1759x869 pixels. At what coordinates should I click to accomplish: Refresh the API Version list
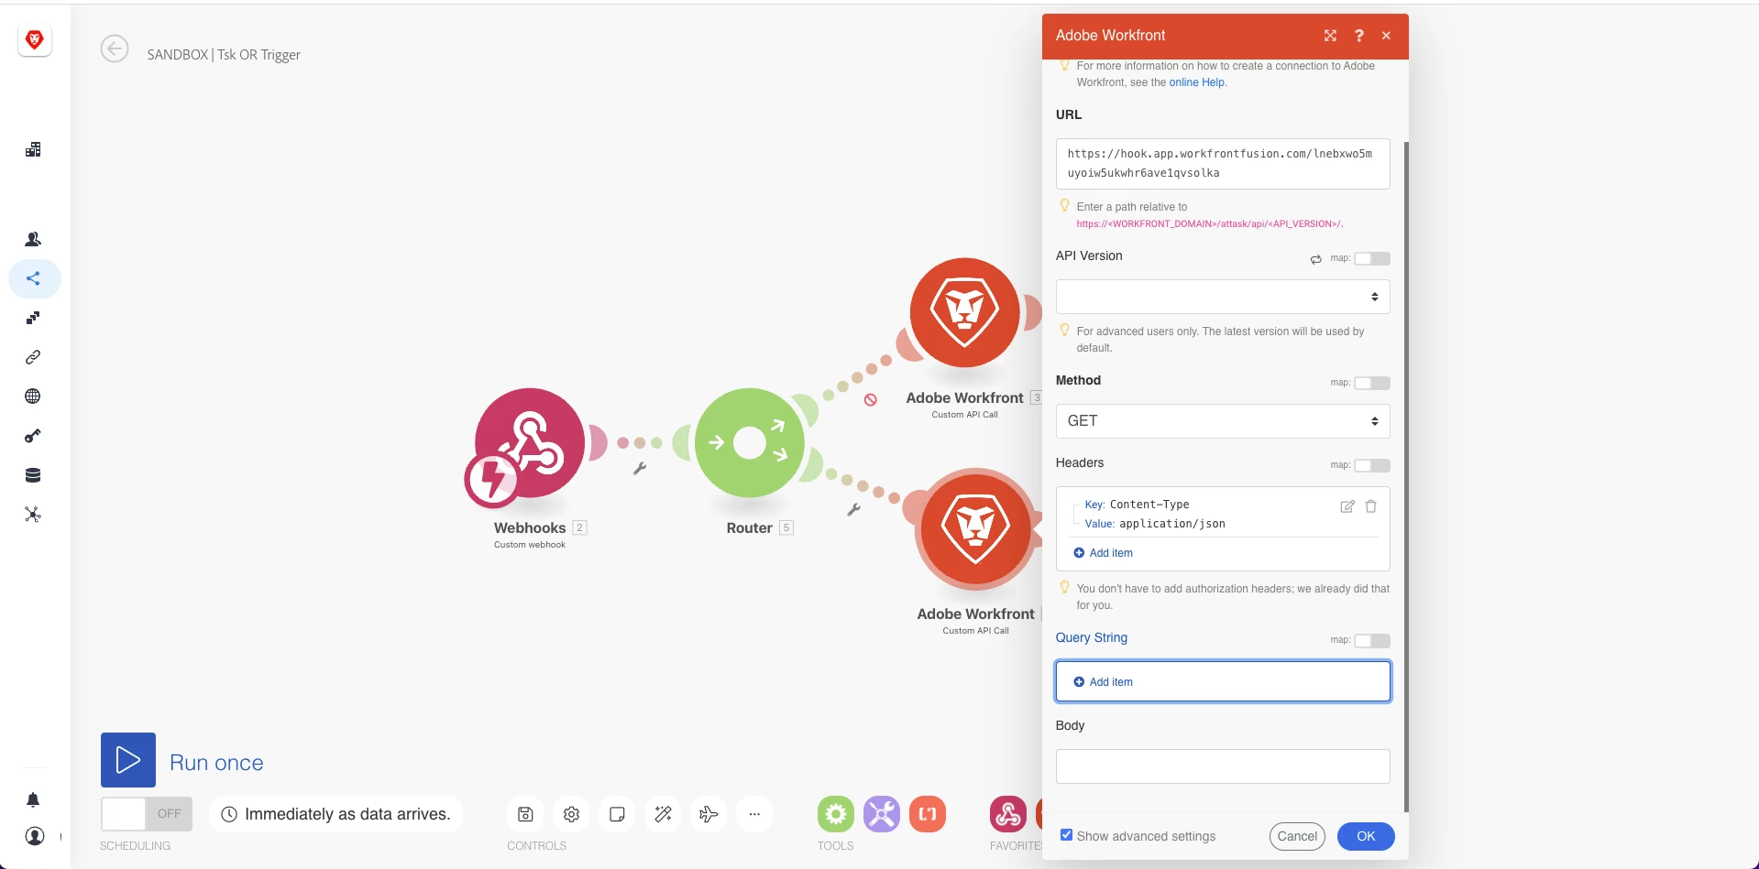click(1316, 259)
